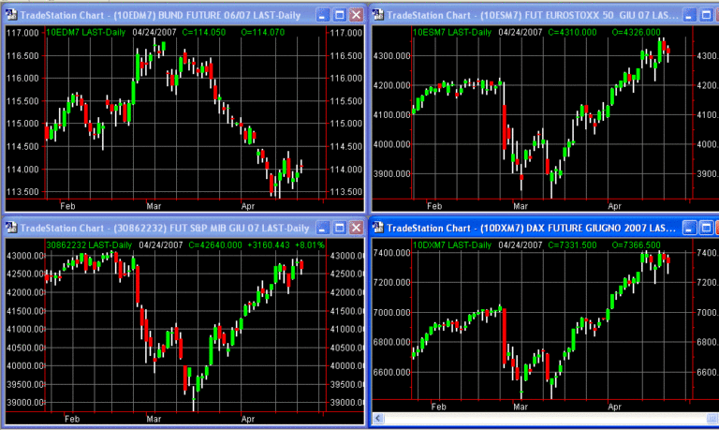The width and height of the screenshot is (719, 430).
Task: Maximize the FUT S&P MIB chart window
Action: point(338,229)
